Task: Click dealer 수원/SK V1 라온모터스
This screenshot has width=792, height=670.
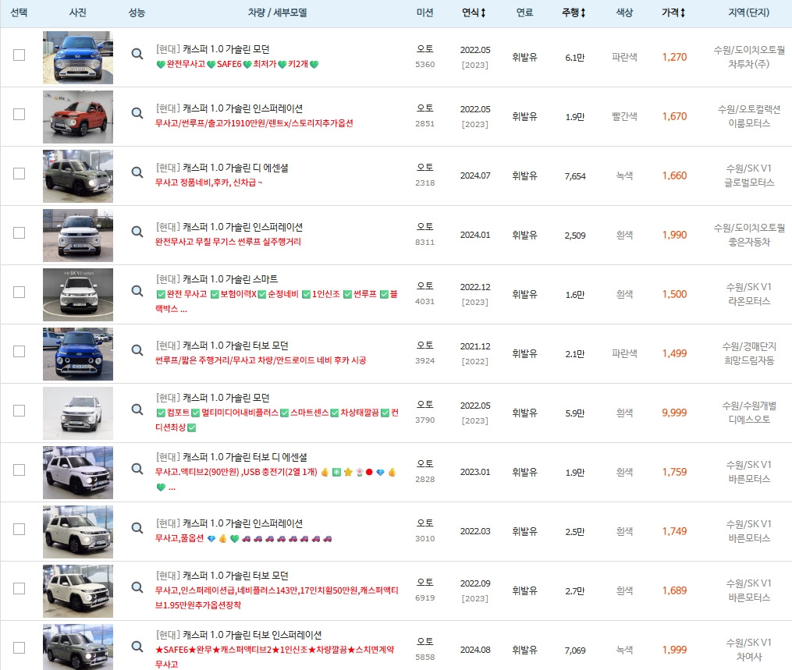Action: tap(749, 294)
